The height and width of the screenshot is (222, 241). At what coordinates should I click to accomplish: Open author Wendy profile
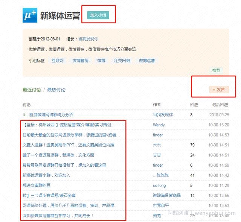tap(159, 125)
